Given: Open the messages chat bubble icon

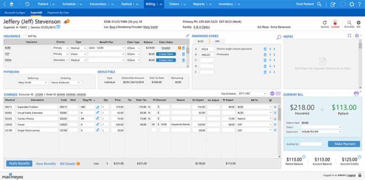Looking at the screenshot, I should click(x=343, y=4).
